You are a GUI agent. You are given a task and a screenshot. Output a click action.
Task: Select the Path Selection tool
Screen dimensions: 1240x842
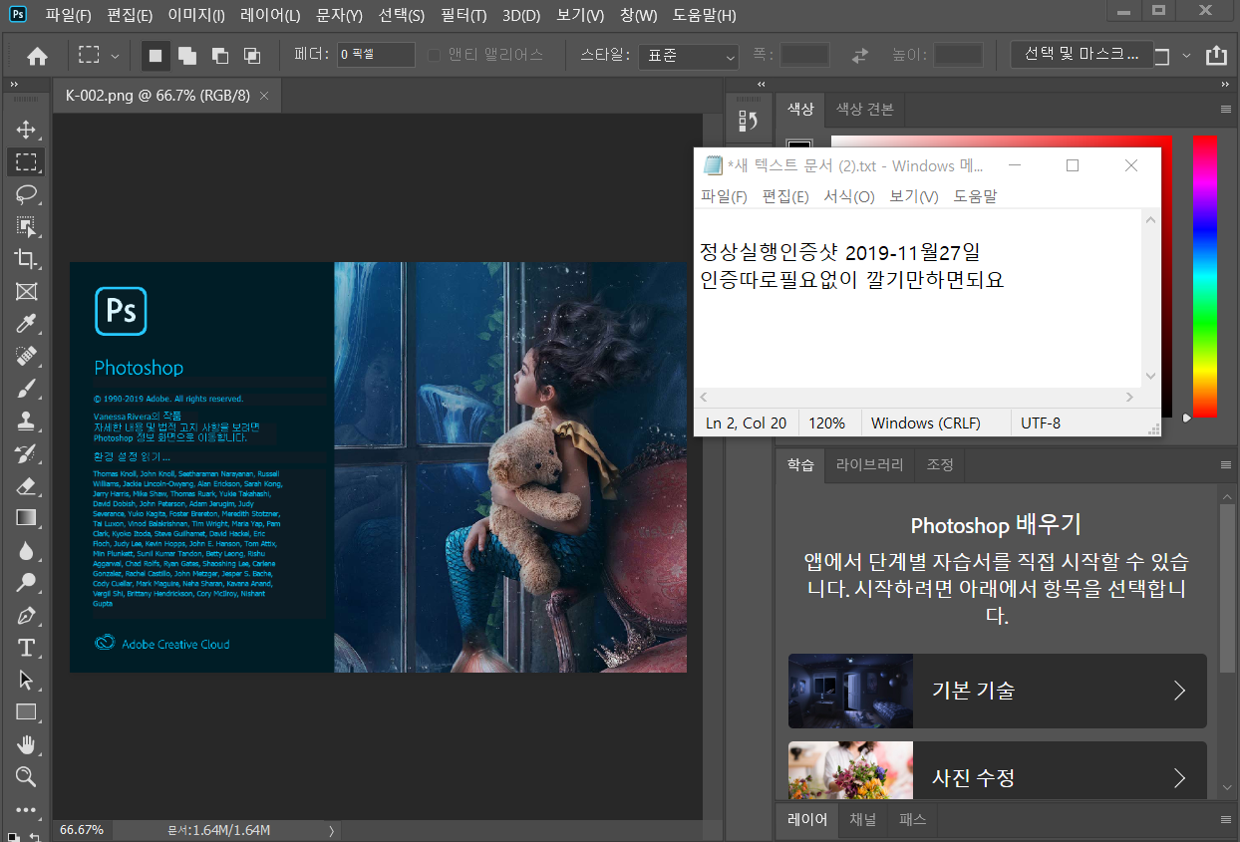[26, 681]
